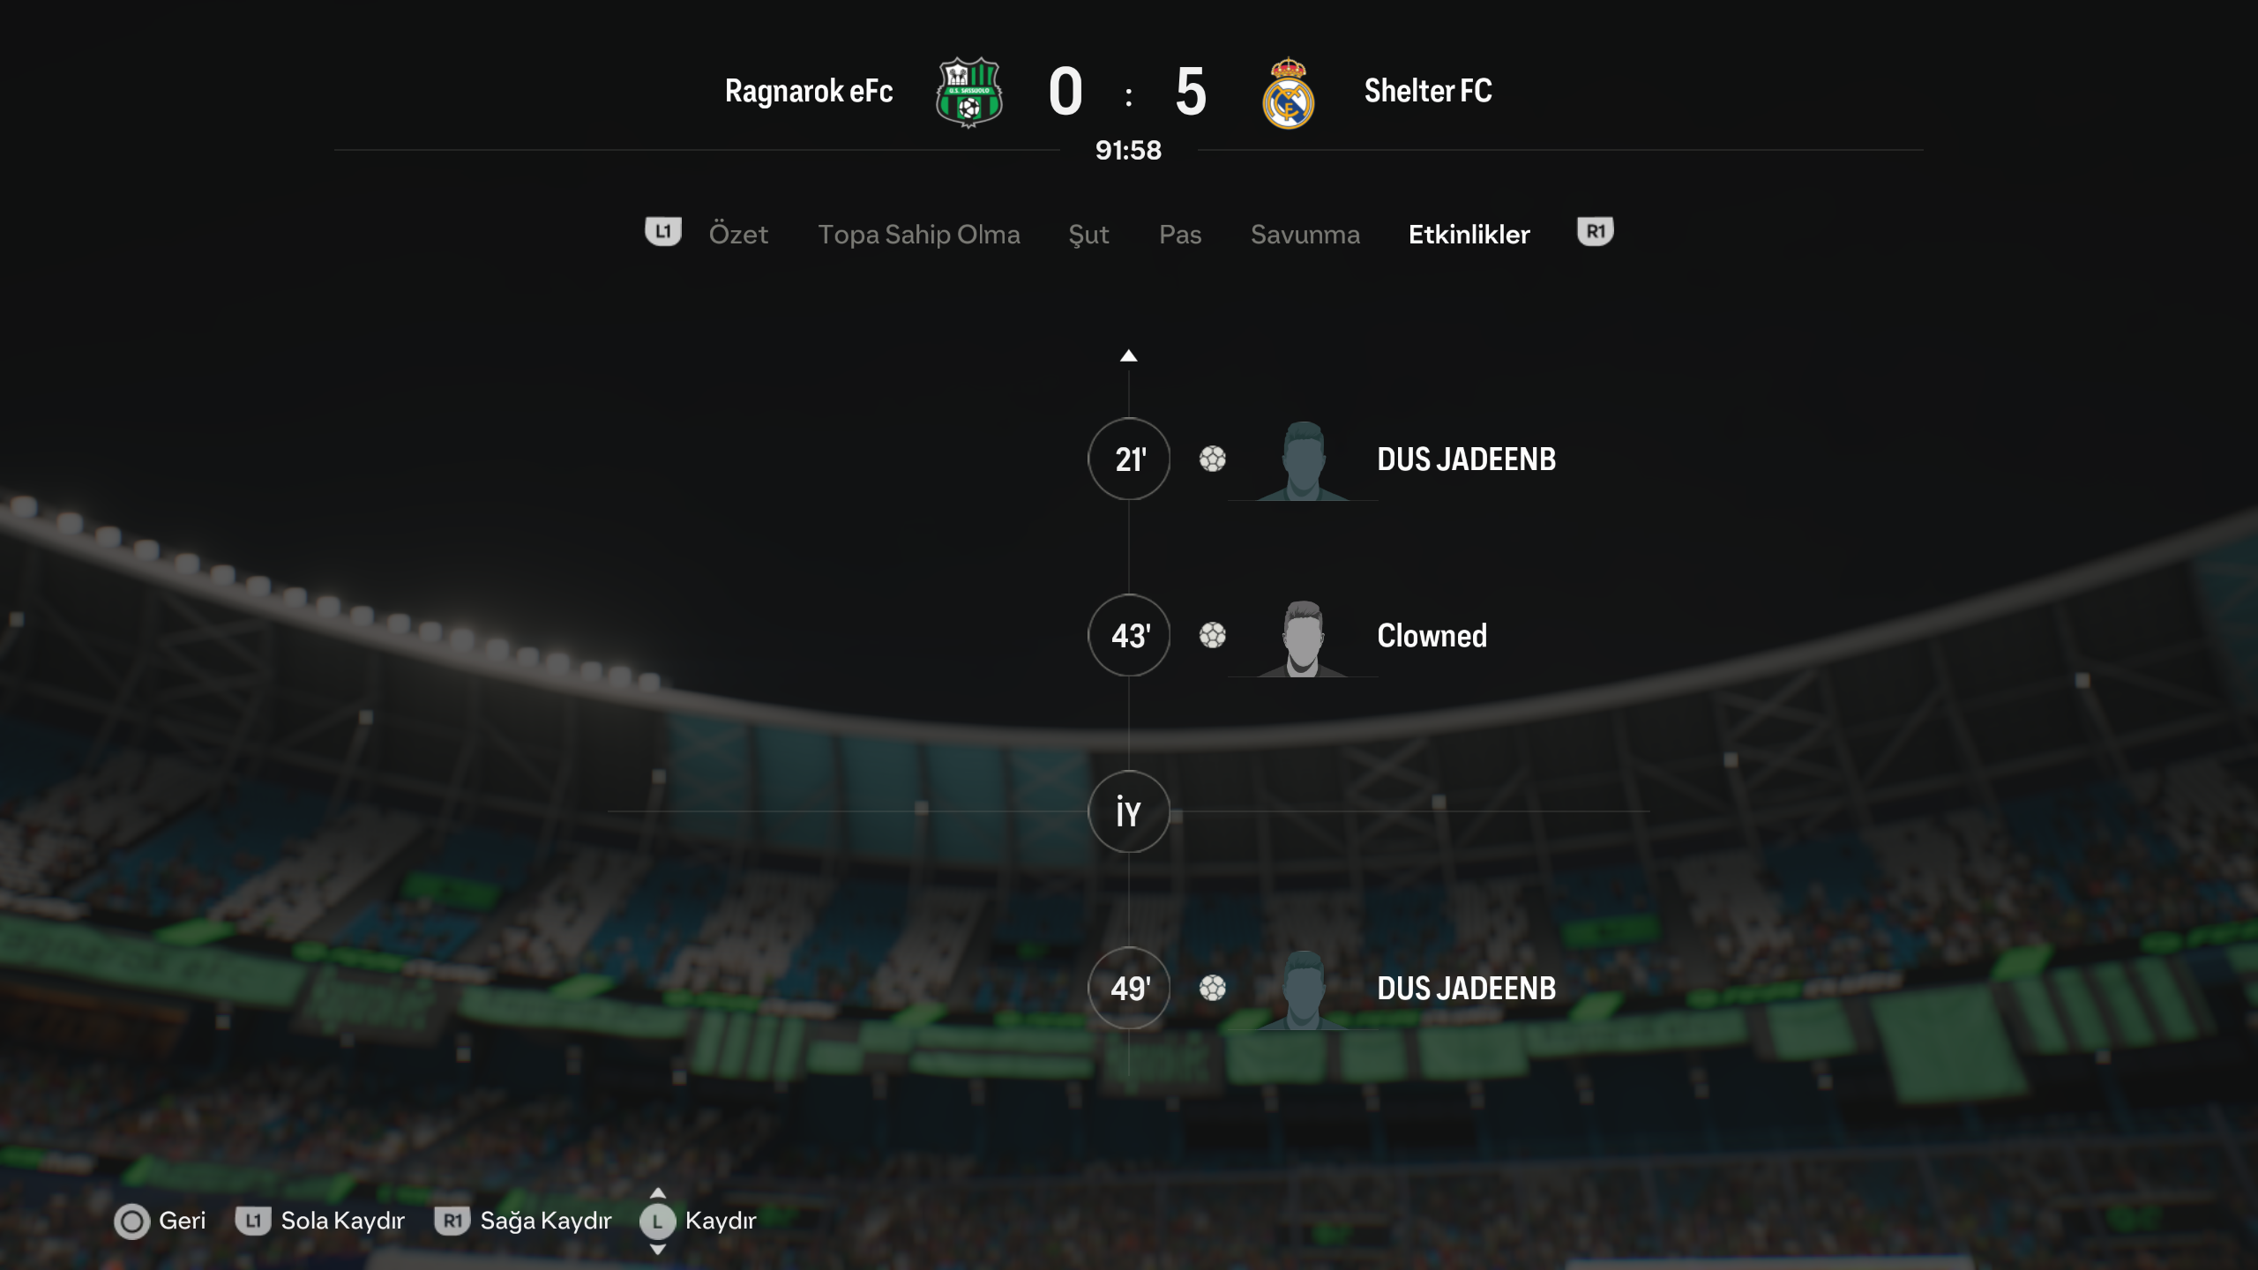Viewport: 2258px width, 1270px height.
Task: Click the down arrow below the L stick
Action: 657,1249
